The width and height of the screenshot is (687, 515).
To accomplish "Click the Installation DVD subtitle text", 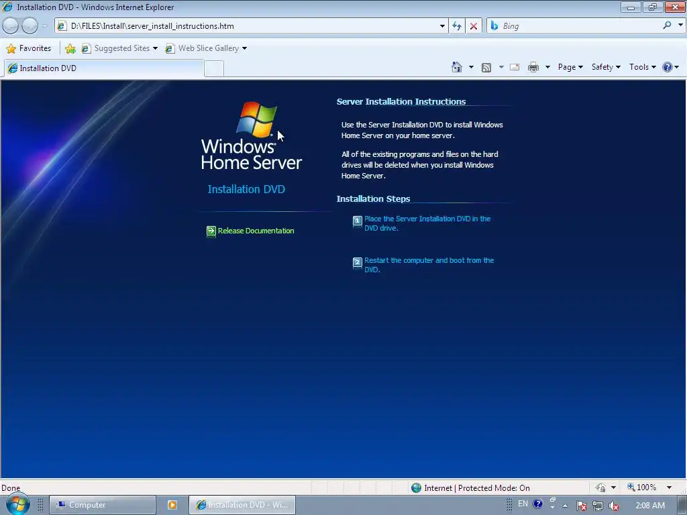I will (x=246, y=189).
